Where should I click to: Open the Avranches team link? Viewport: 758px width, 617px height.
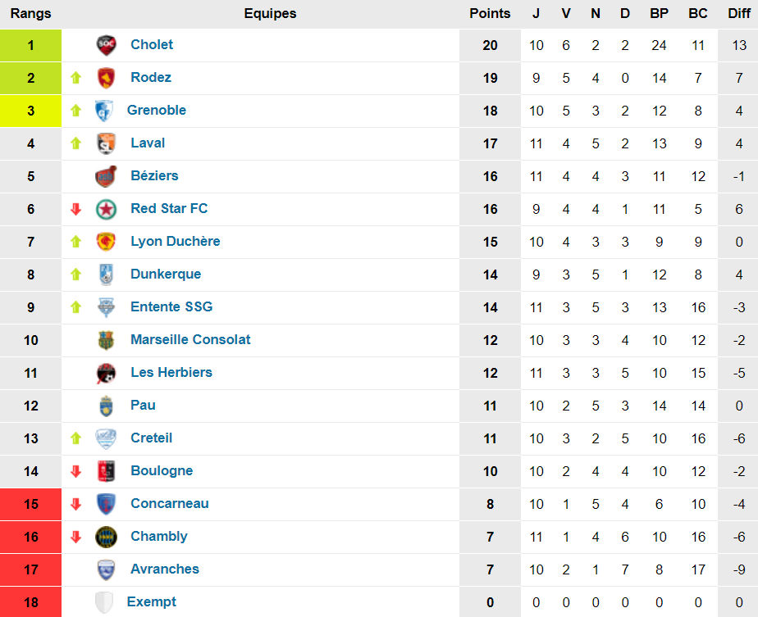pyautogui.click(x=165, y=569)
